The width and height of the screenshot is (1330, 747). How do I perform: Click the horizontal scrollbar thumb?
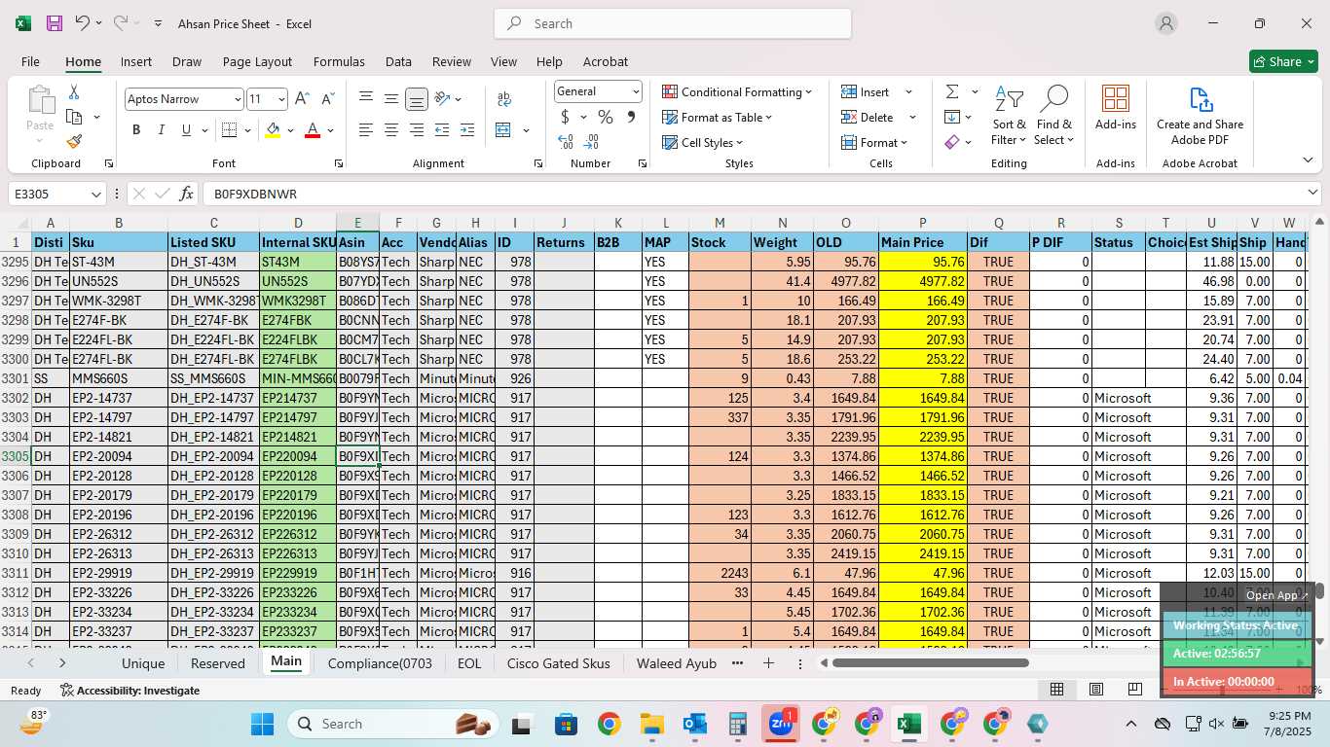pyautogui.click(x=931, y=663)
